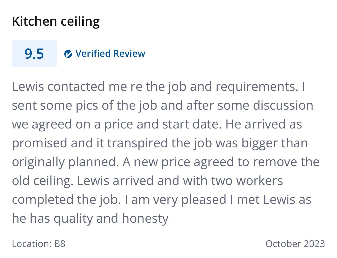This screenshot has height=258, width=337.
Task: Click the line starting 'Lewis contacted me'
Action: tap(158, 87)
